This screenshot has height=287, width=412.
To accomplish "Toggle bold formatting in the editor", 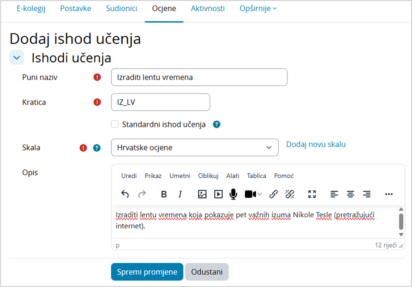I will (164, 194).
